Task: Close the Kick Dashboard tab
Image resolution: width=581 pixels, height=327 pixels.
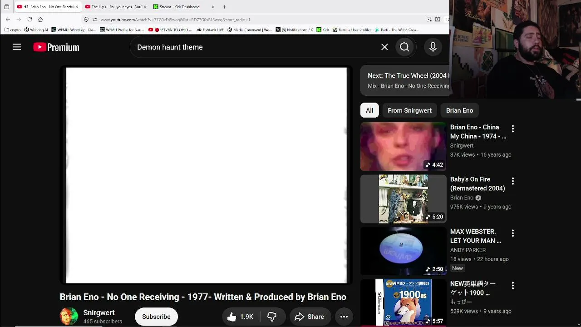Action: [213, 7]
